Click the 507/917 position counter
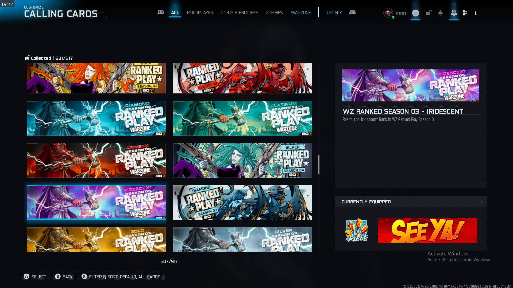The width and height of the screenshot is (513, 288). tap(169, 261)
